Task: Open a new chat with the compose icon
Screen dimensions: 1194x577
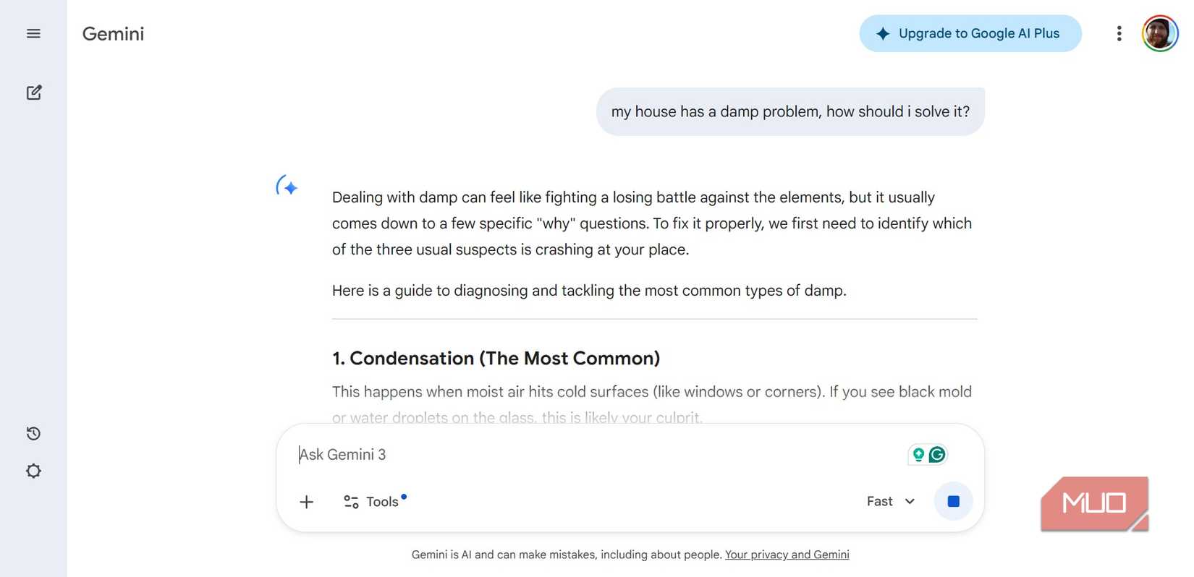Action: 33,93
